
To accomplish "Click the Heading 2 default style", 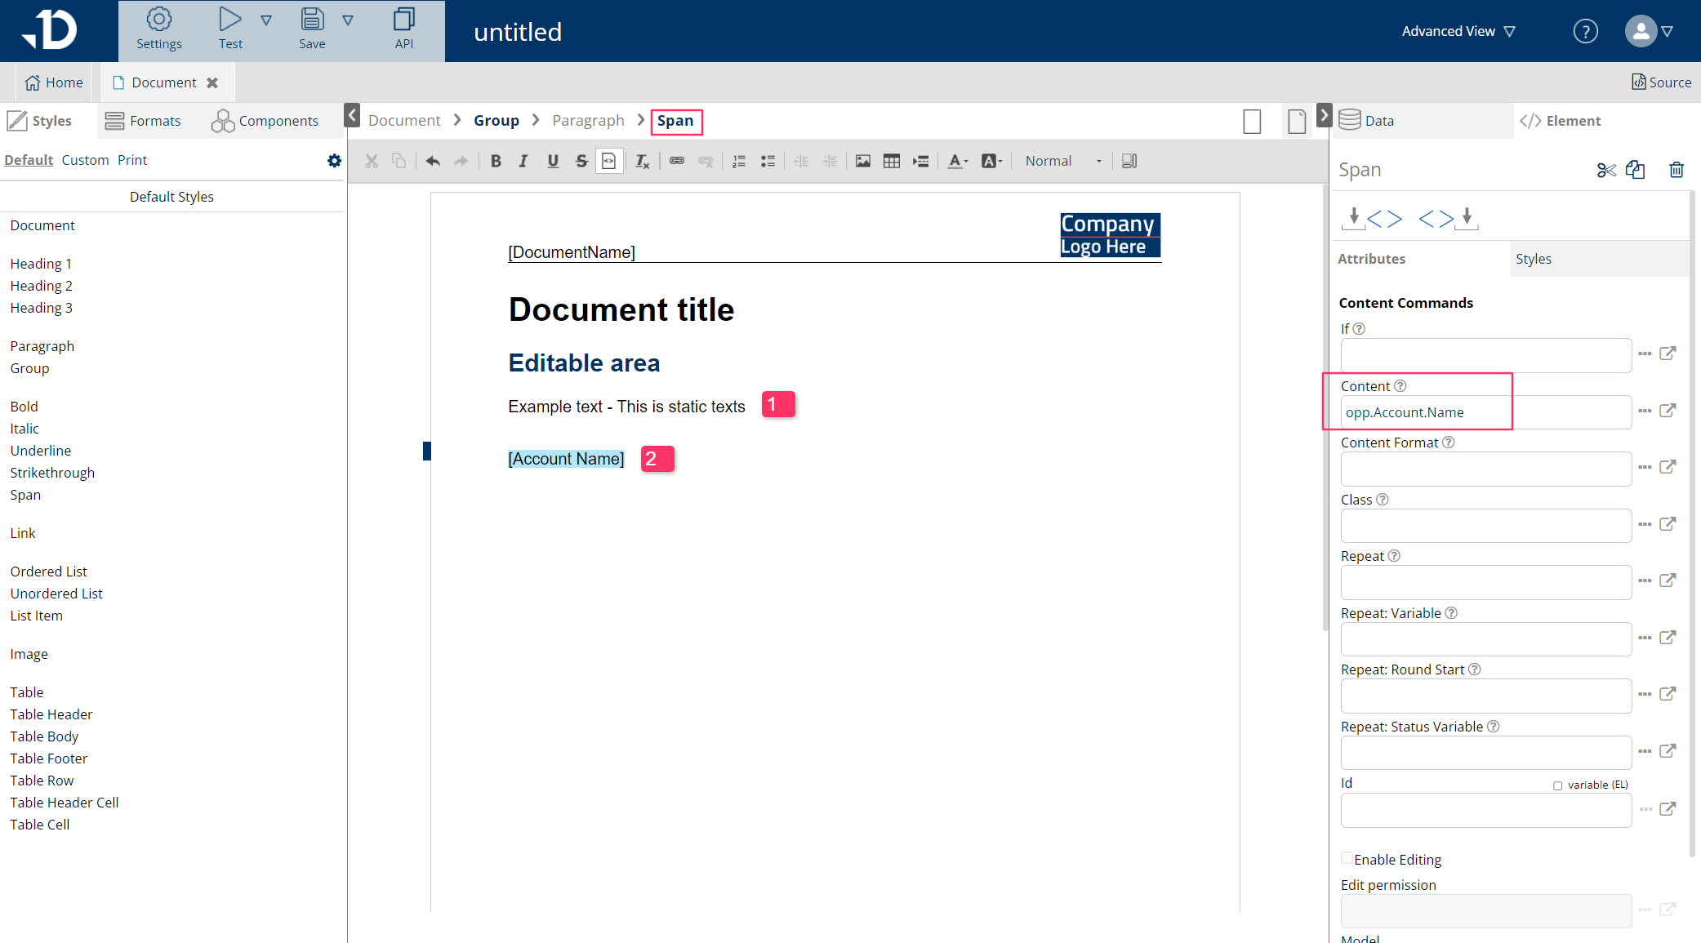I will click(x=42, y=286).
